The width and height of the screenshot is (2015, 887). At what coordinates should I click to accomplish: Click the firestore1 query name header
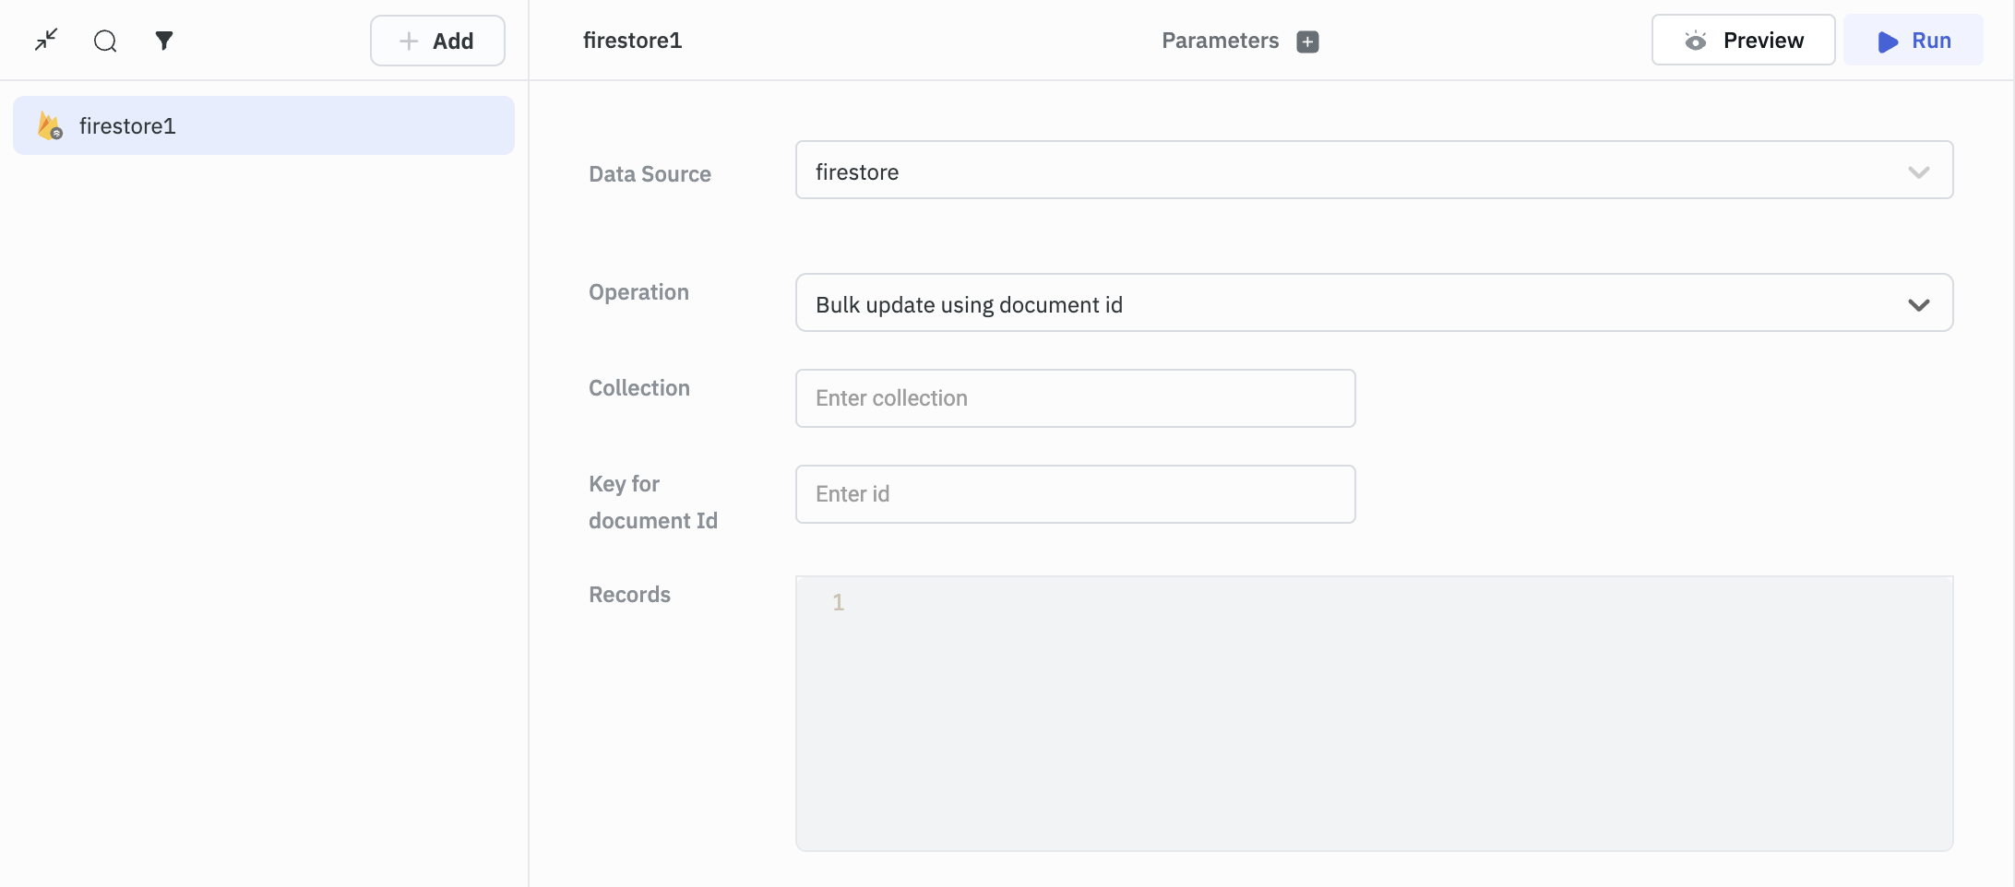(632, 41)
